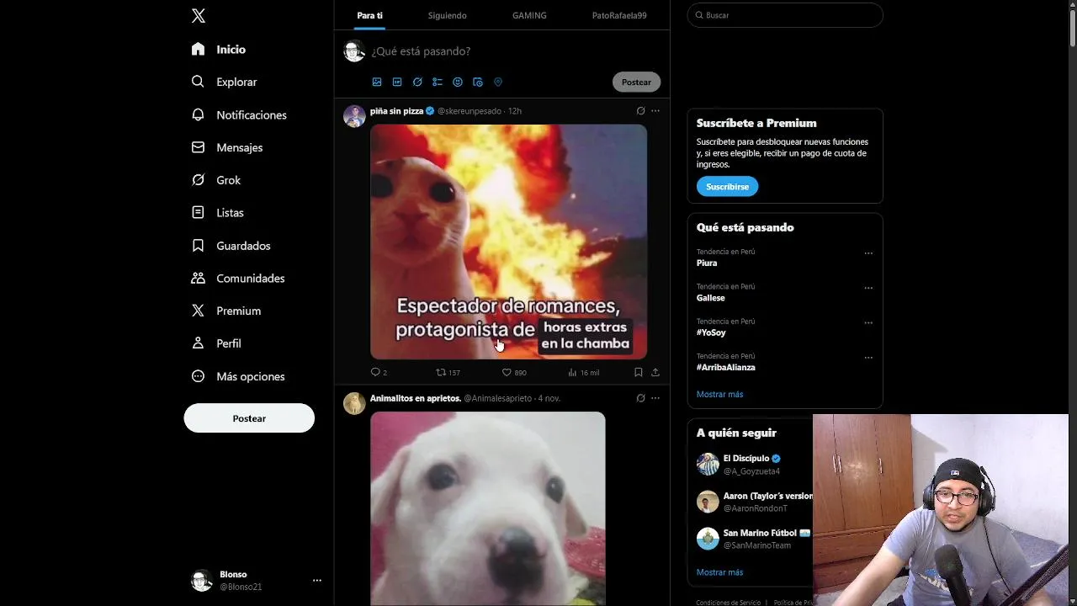Screen dimensions: 1077x606
Task: Tag location icon in composer
Action: click(498, 82)
